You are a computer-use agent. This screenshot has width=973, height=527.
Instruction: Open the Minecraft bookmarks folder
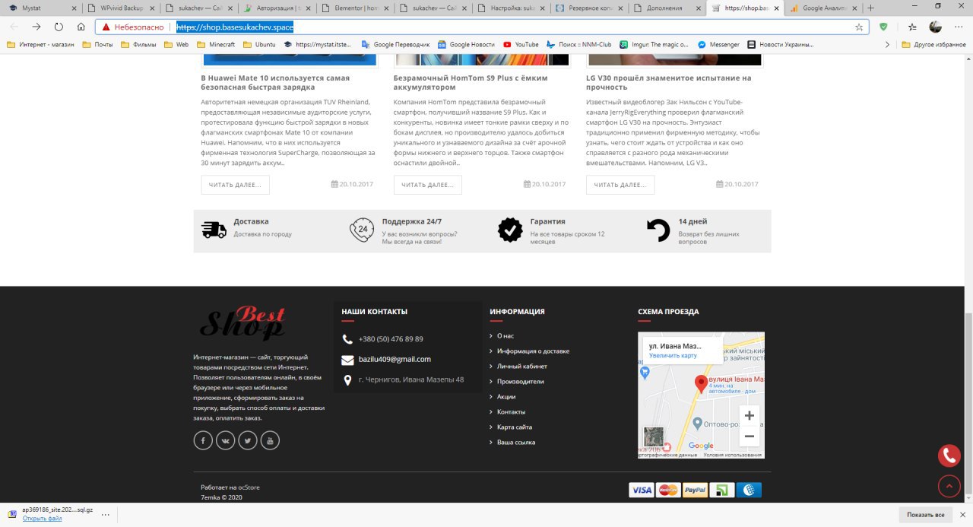216,45
